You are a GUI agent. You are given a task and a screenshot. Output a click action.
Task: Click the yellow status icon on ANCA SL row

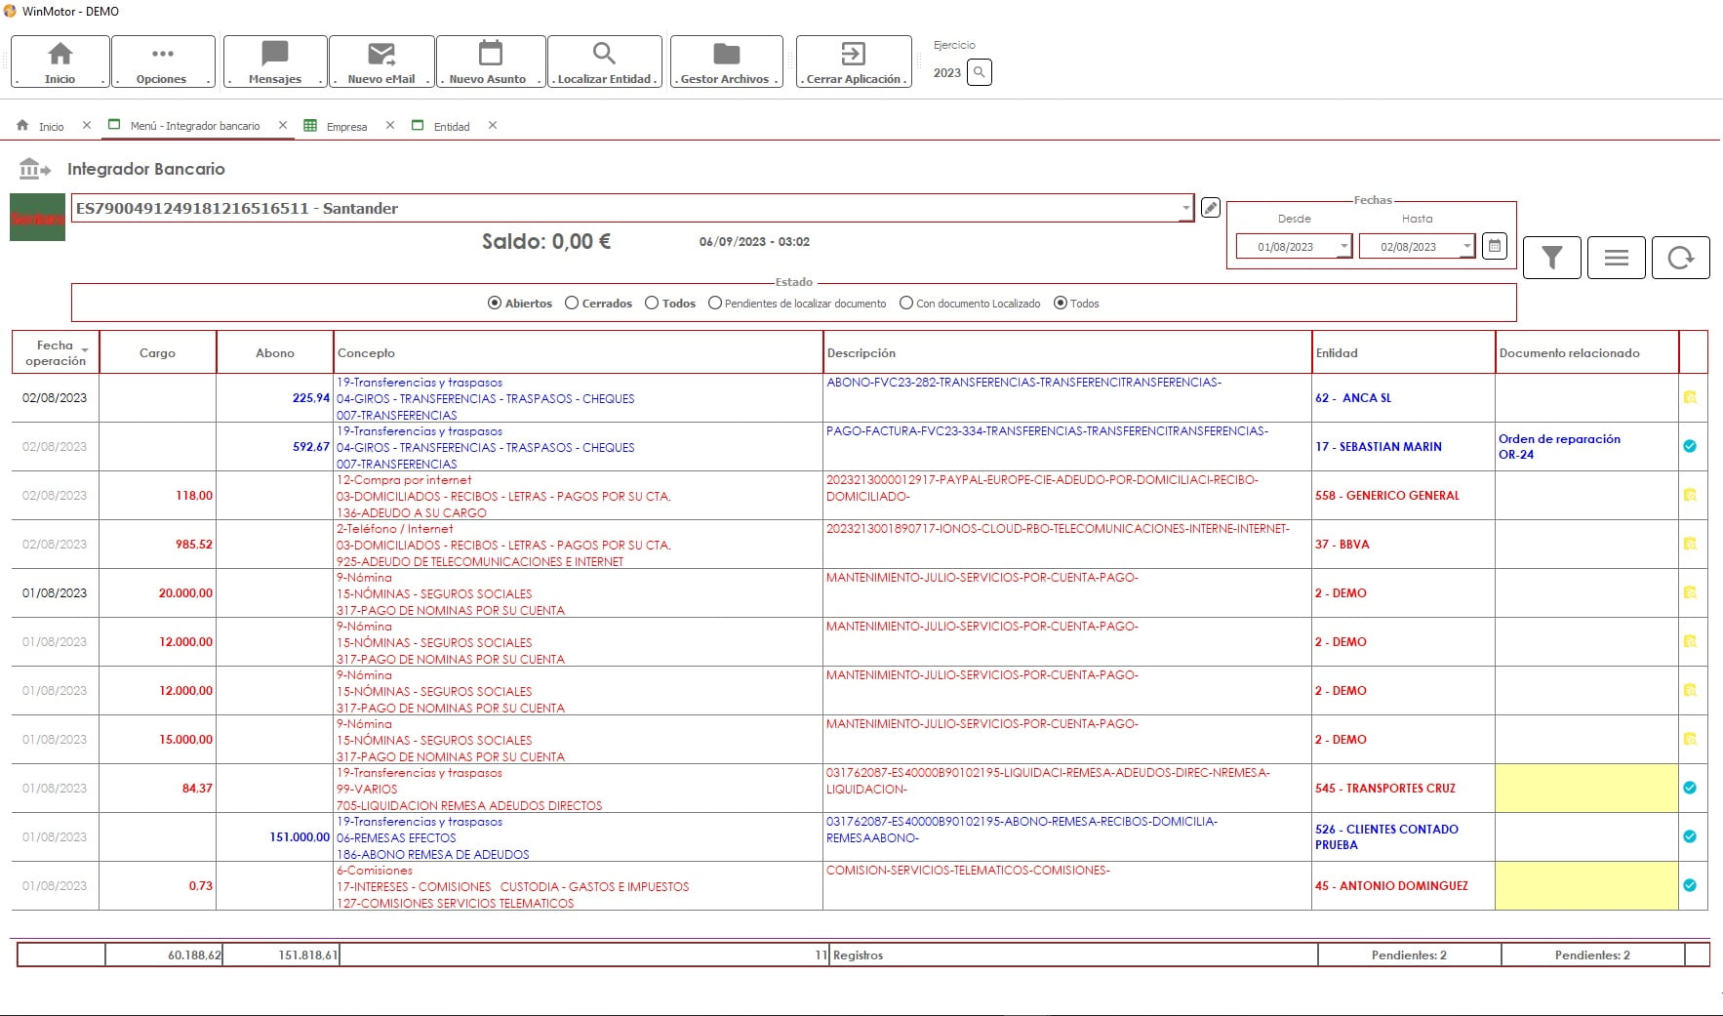[x=1690, y=397]
